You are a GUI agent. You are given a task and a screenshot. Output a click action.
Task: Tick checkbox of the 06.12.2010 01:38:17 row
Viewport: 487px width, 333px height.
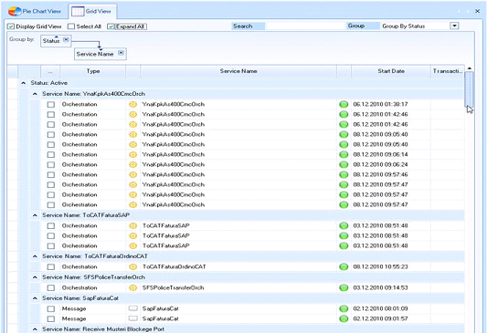tap(51, 105)
